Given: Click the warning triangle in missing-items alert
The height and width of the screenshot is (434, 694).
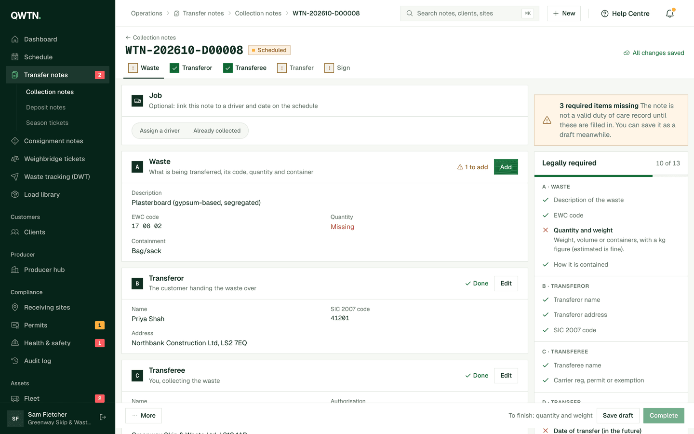Looking at the screenshot, I should [547, 120].
